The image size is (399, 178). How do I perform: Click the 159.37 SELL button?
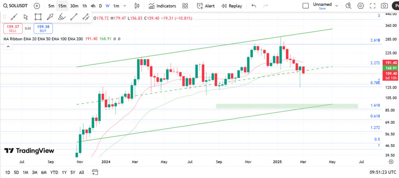click(x=14, y=28)
